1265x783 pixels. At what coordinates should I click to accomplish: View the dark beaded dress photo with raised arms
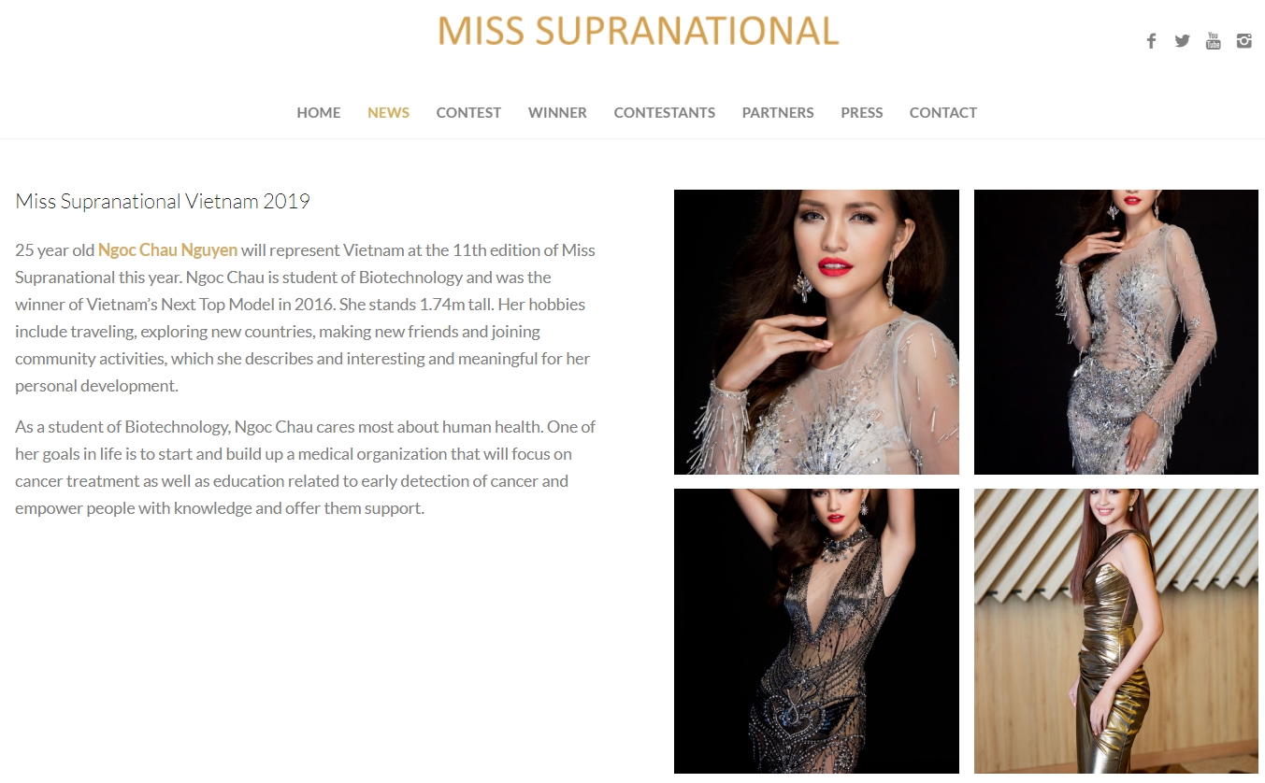(816, 631)
